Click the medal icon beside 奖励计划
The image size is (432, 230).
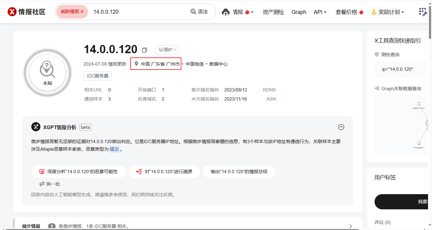click(374, 12)
